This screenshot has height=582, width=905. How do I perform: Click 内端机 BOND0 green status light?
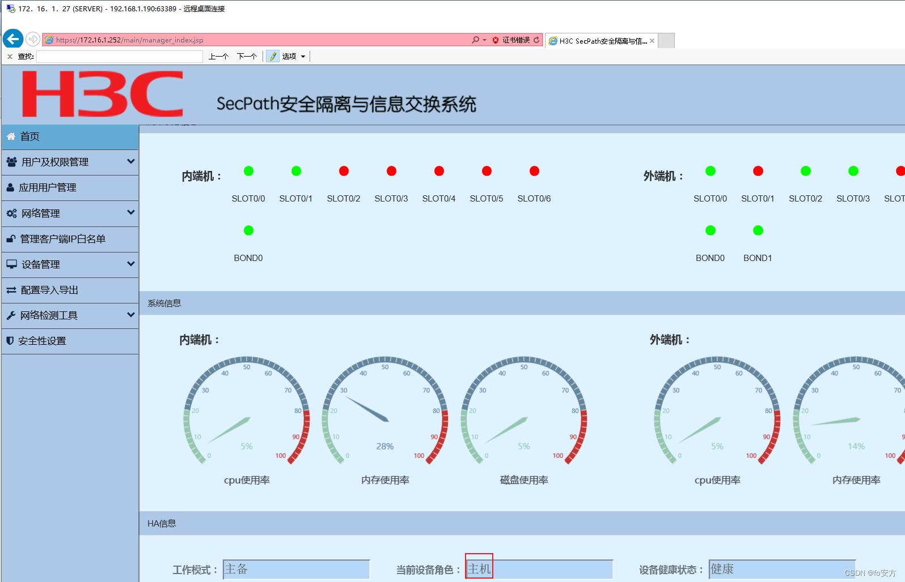248,230
